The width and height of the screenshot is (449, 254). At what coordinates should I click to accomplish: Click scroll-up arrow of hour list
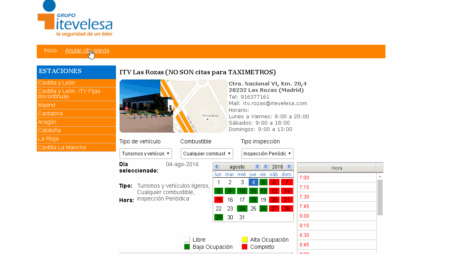coord(380,177)
